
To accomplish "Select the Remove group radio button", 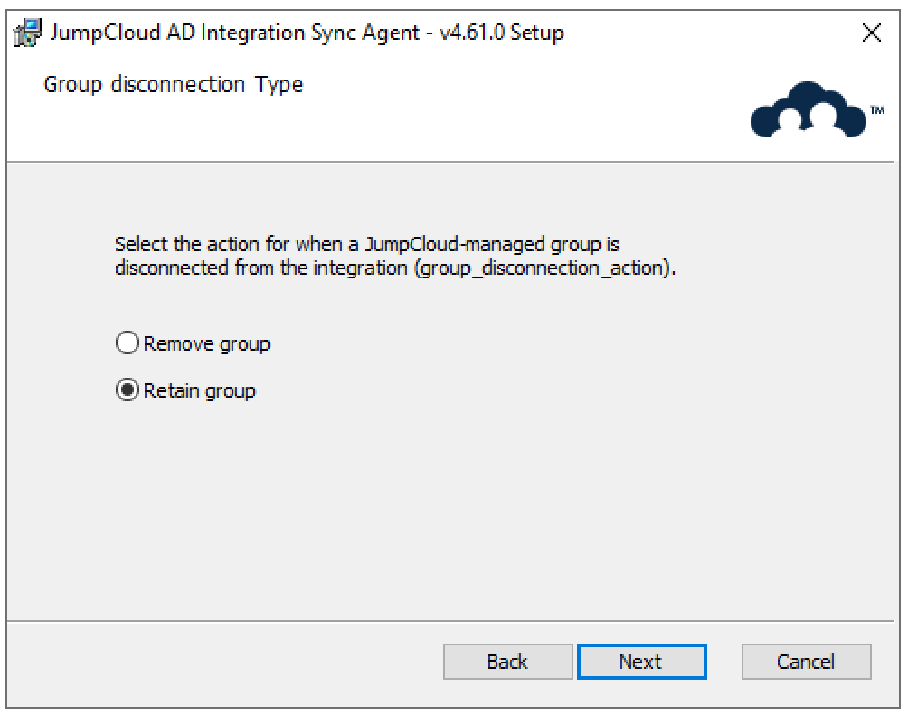I will (x=128, y=344).
